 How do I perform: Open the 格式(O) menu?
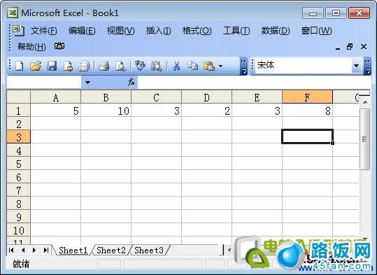click(x=197, y=31)
